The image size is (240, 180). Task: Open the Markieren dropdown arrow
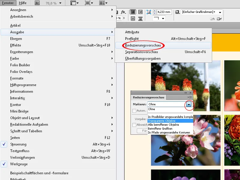click(x=189, y=104)
